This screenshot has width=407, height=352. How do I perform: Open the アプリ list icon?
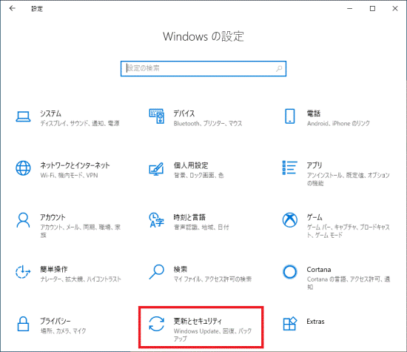tap(289, 167)
